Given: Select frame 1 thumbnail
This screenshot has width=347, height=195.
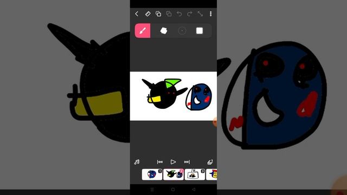Looking at the screenshot, I should (152, 174).
